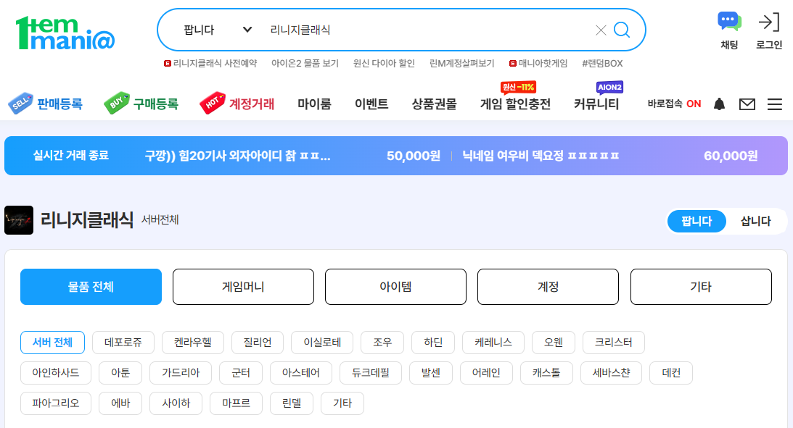Open the 채팅 chat icon
793x428 pixels.
tap(729, 22)
